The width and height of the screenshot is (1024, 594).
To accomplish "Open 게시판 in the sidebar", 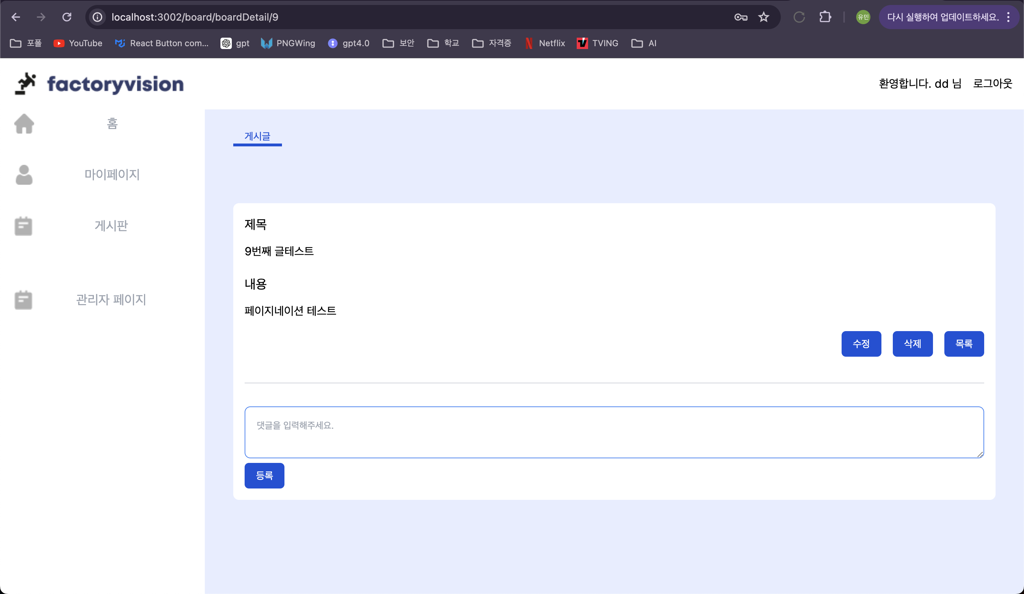I will (x=111, y=226).
